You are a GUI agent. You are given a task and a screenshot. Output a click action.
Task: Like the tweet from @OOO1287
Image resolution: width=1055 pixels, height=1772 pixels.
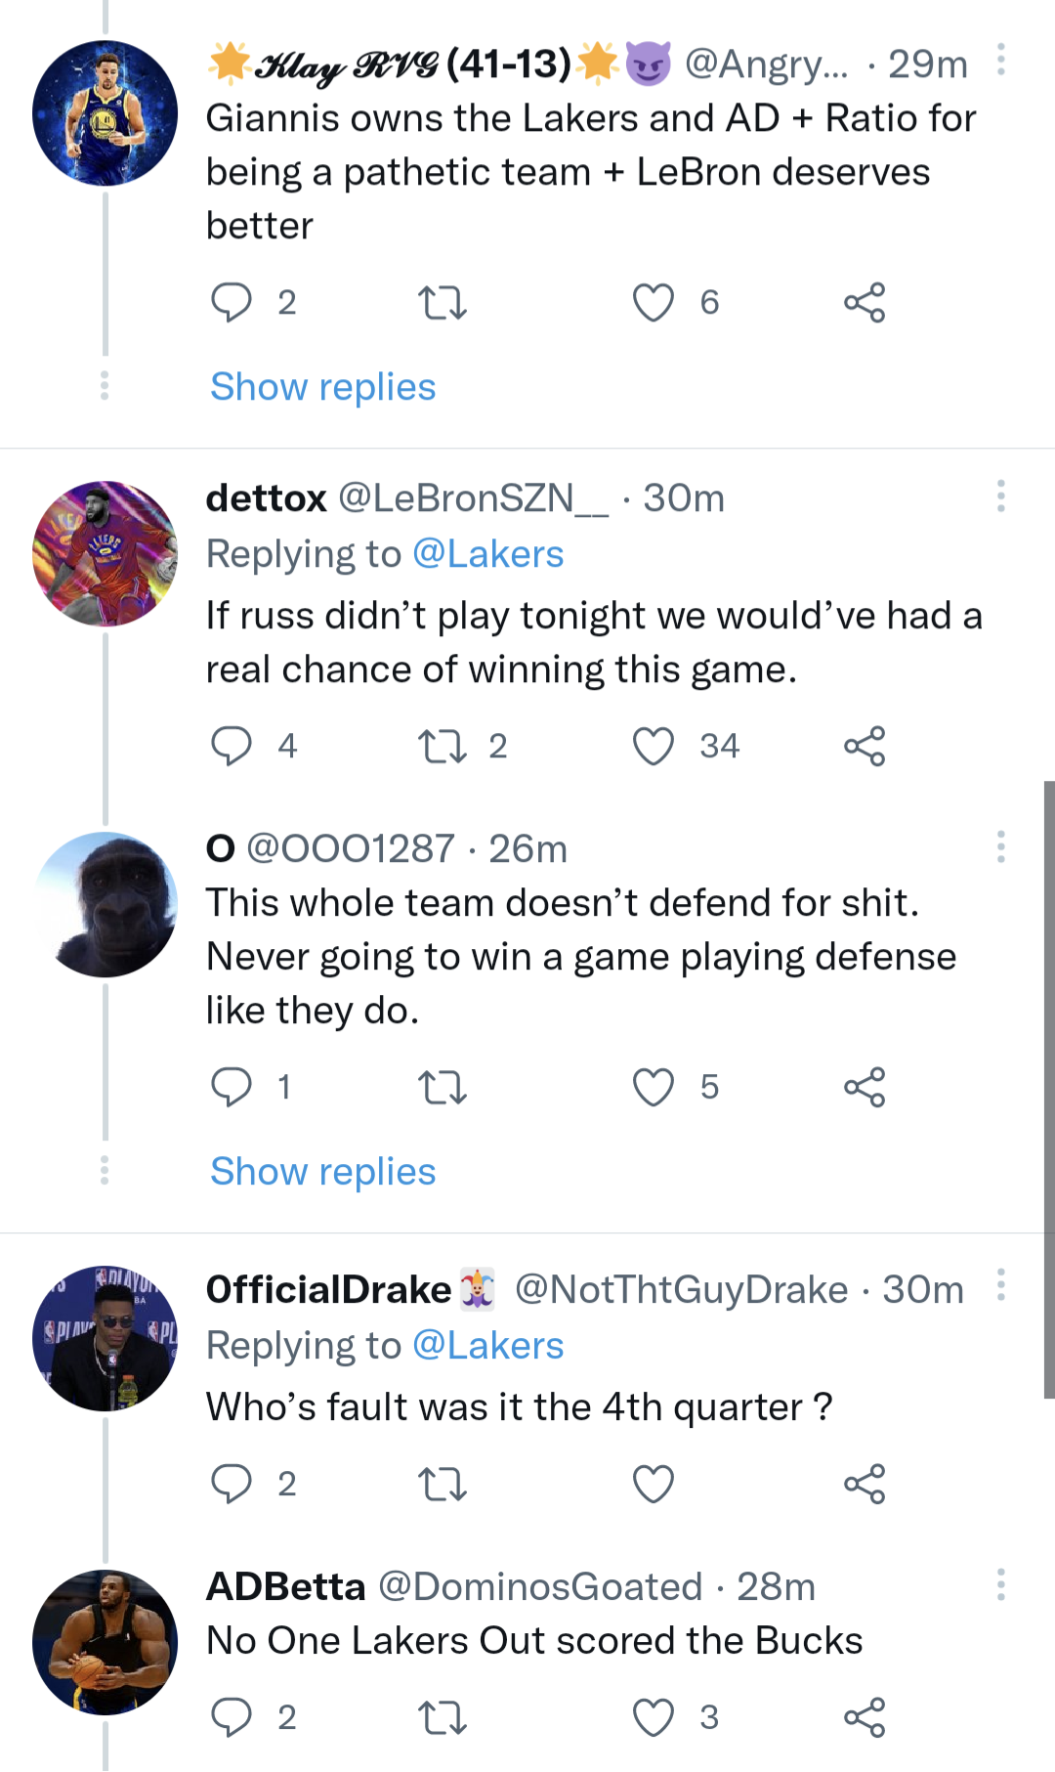pos(654,1087)
